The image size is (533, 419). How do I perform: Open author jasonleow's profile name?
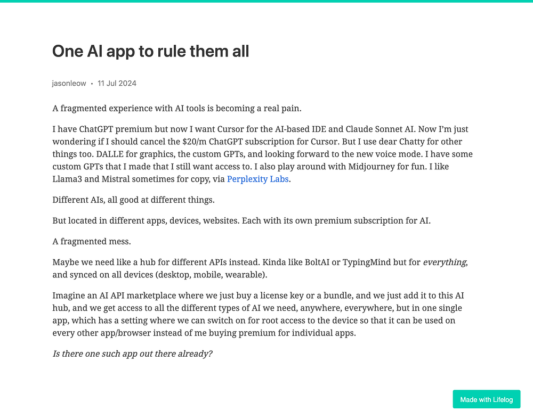pyautogui.click(x=69, y=83)
